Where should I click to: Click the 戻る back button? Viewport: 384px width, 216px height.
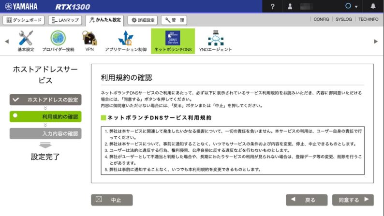tap(307, 200)
